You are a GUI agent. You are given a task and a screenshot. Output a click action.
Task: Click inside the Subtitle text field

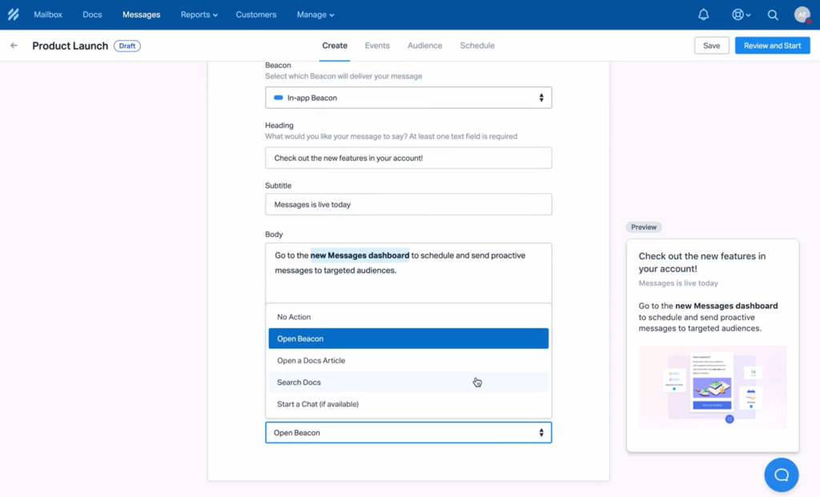coord(408,204)
